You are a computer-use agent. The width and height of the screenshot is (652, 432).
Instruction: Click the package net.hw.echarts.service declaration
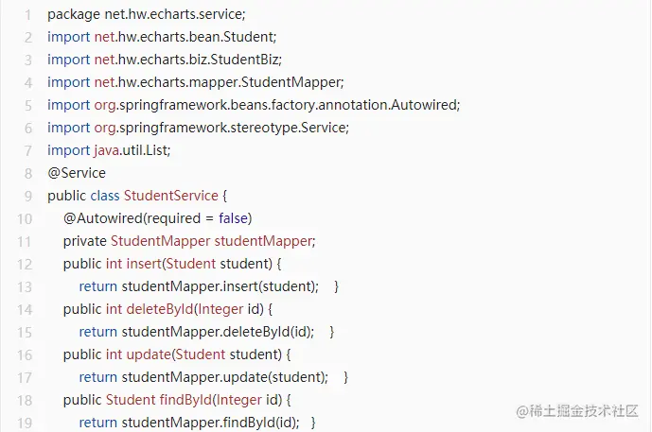146,14
